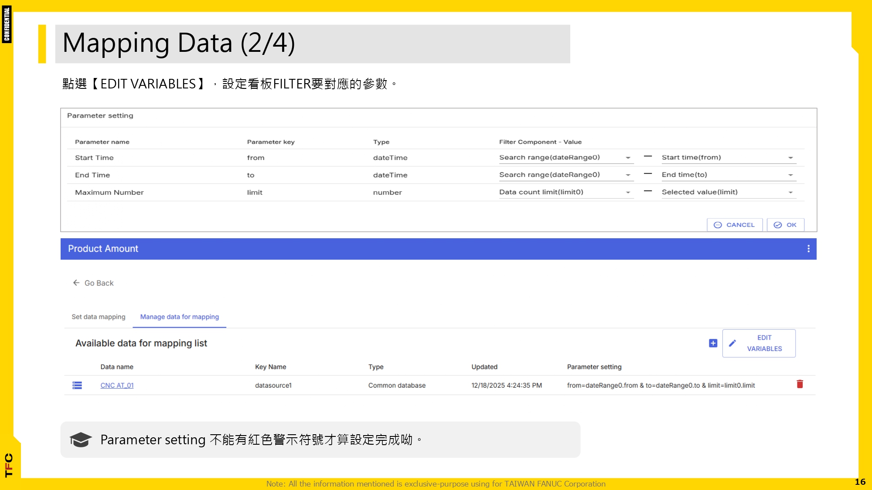Click the graduation cap tip icon
Screen dimensions: 872x490
[x=80, y=439]
